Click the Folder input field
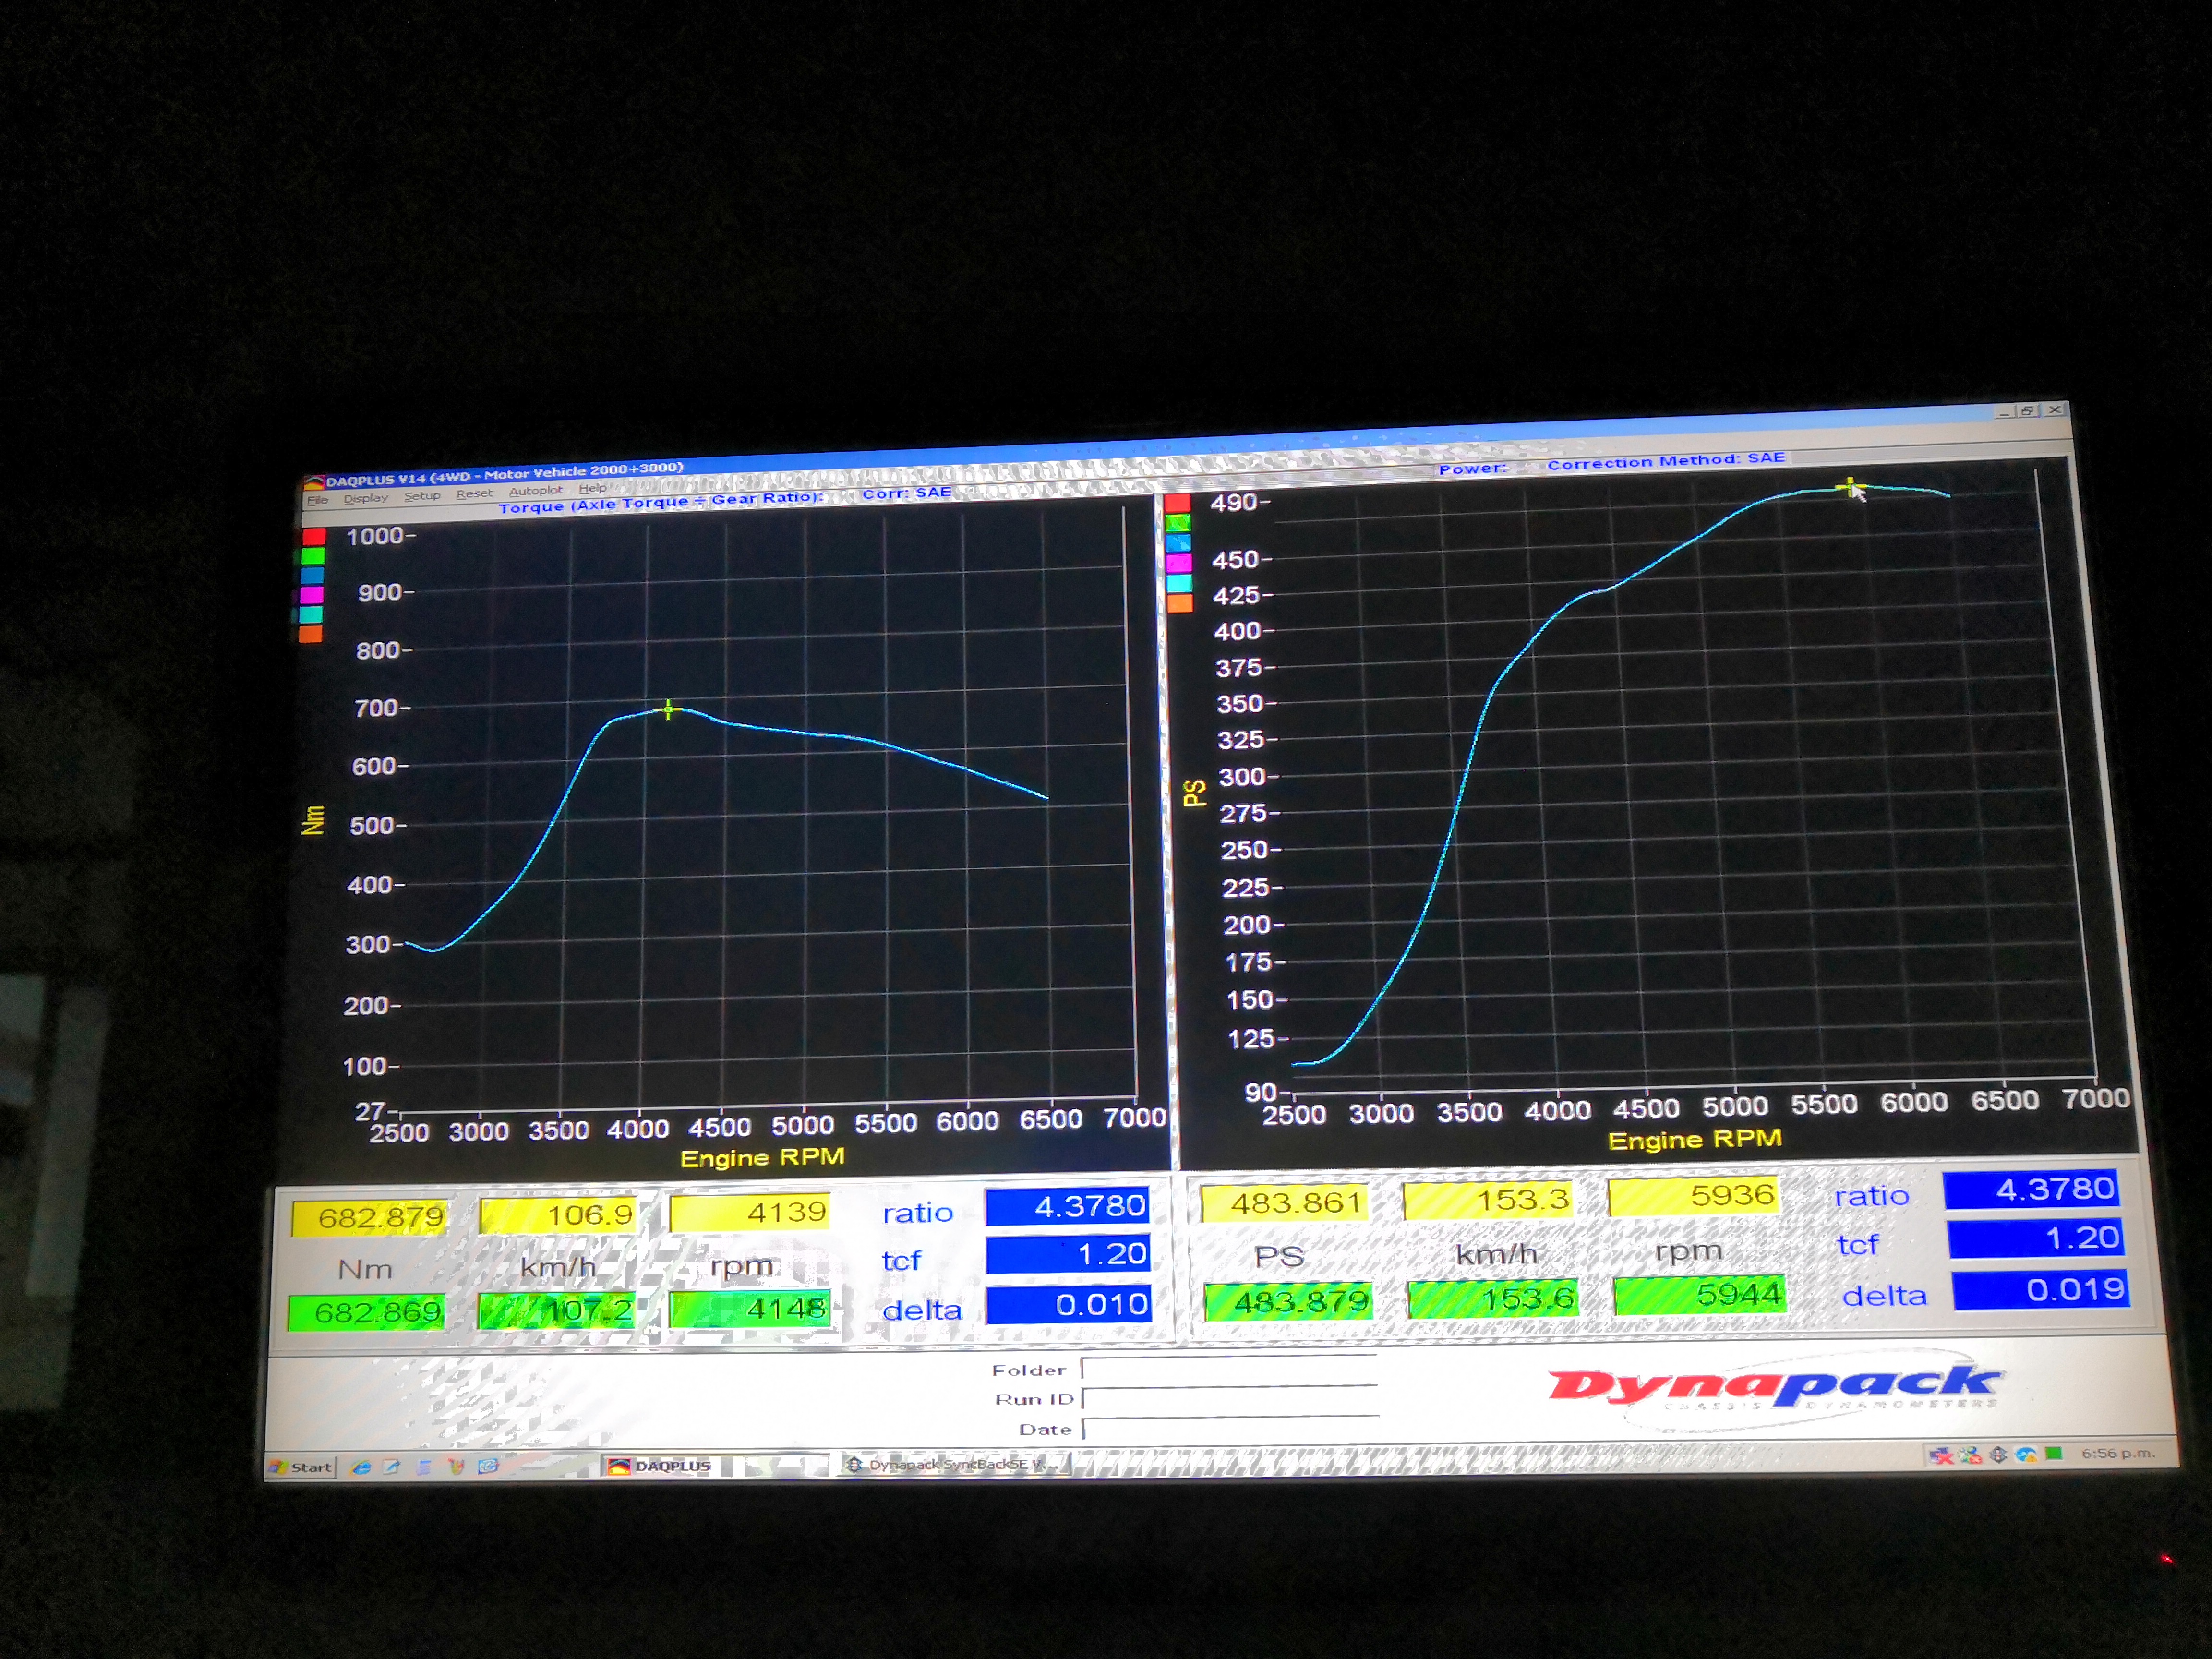 click(1229, 1369)
